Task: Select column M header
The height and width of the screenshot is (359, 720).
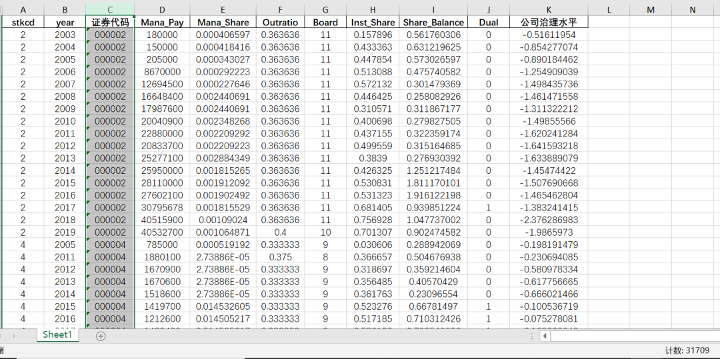Action: [x=651, y=9]
